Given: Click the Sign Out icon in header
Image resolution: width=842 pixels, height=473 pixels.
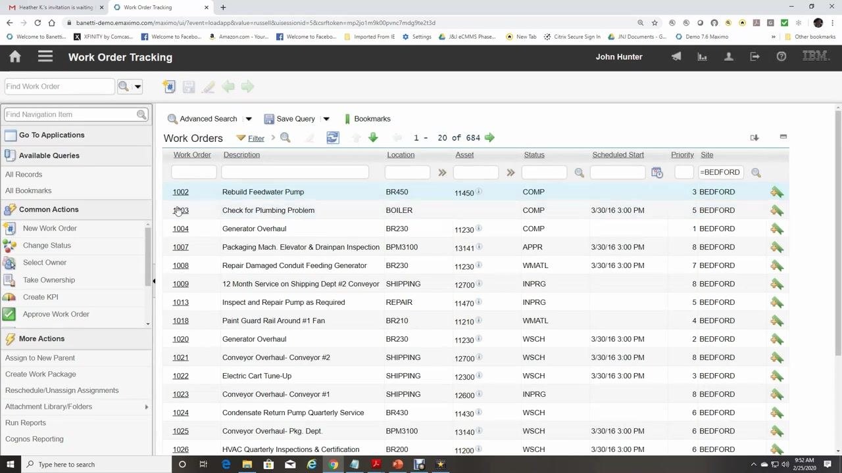Looking at the screenshot, I should (x=755, y=57).
